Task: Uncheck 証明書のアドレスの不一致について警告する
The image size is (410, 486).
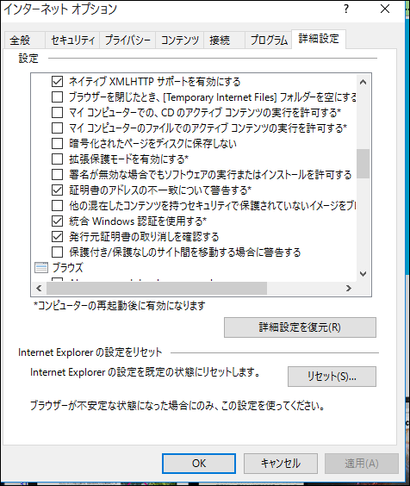Action: point(57,190)
